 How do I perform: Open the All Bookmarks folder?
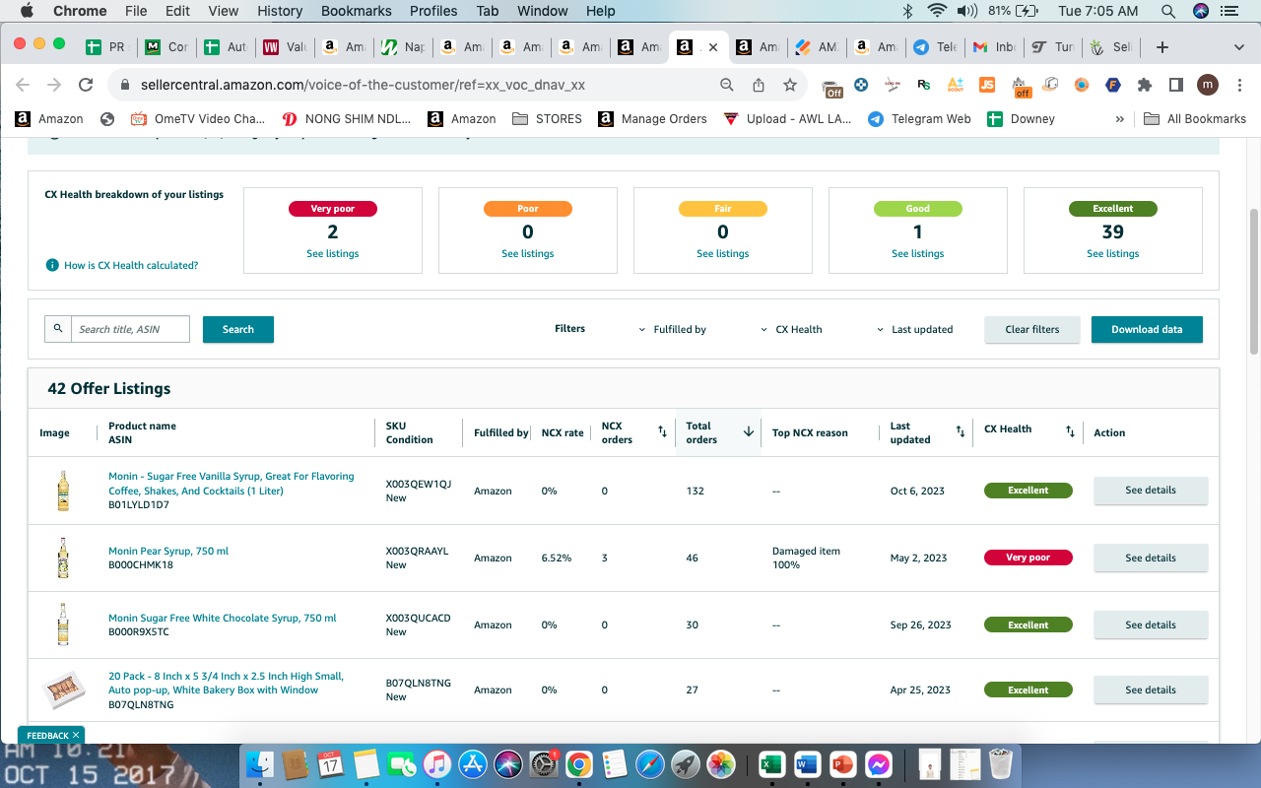(1195, 119)
